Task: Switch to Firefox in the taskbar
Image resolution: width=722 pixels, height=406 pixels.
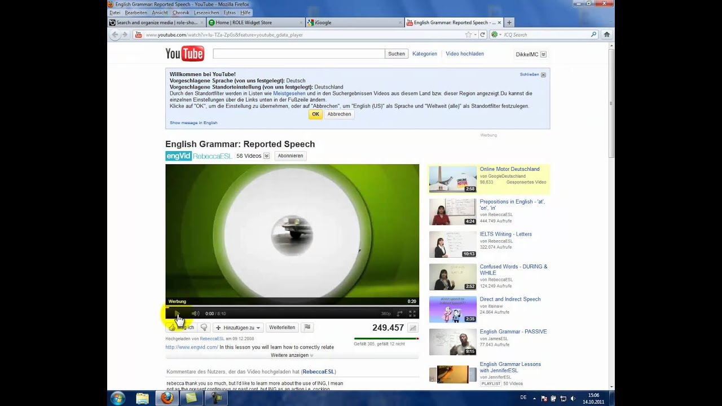Action: 167,398
